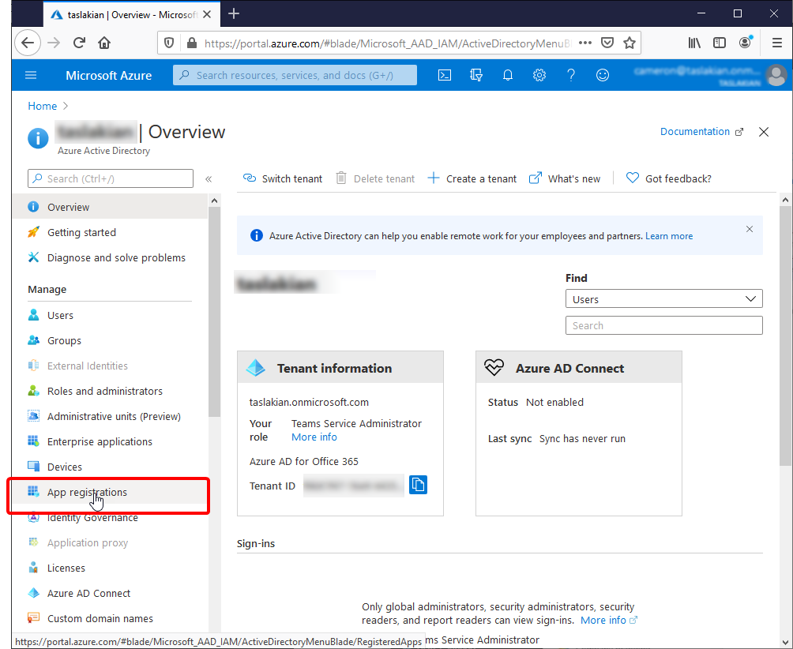793x649 pixels.
Task: Close the Overview blade
Action: click(764, 132)
